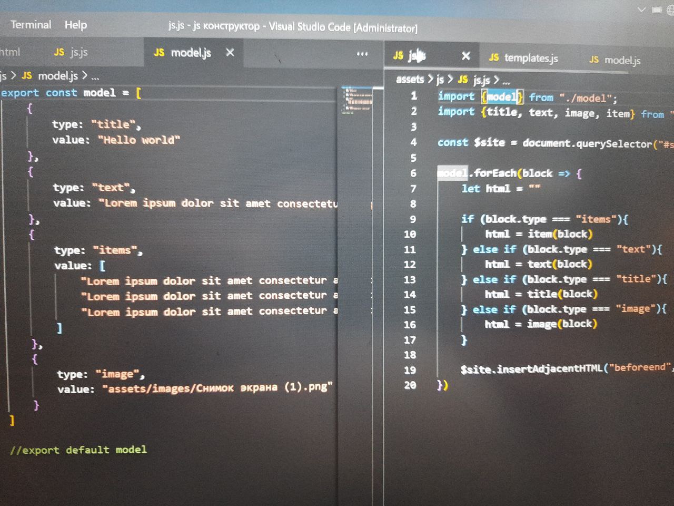Open the templates.js tab
674x506 pixels.
coord(523,58)
